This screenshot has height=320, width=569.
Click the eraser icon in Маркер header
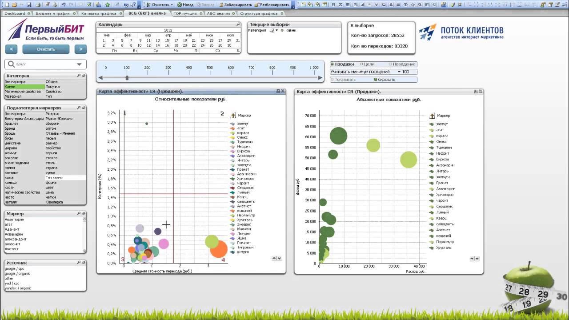(83, 214)
